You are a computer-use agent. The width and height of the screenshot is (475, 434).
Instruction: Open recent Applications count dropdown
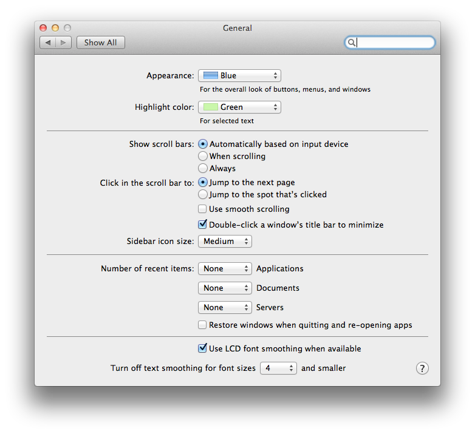225,269
